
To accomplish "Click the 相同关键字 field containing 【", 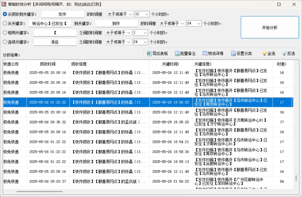I will point(55,33).
